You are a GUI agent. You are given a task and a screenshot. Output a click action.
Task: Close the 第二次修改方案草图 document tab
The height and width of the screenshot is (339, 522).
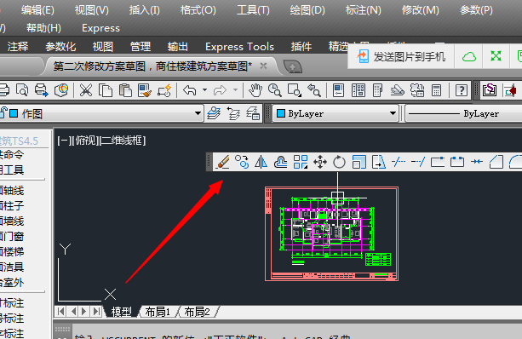pyautogui.click(x=263, y=66)
